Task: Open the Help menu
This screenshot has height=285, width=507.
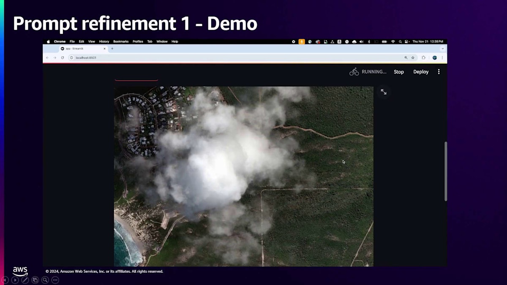Action: pos(174,41)
